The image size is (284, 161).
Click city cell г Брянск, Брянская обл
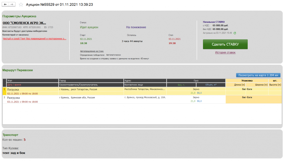tap(77, 98)
